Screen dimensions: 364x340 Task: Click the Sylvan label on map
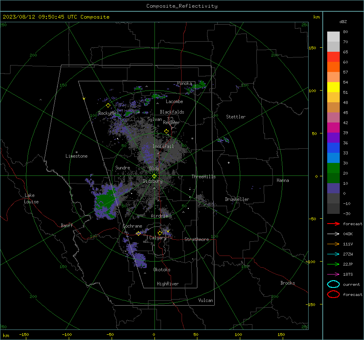point(154,119)
